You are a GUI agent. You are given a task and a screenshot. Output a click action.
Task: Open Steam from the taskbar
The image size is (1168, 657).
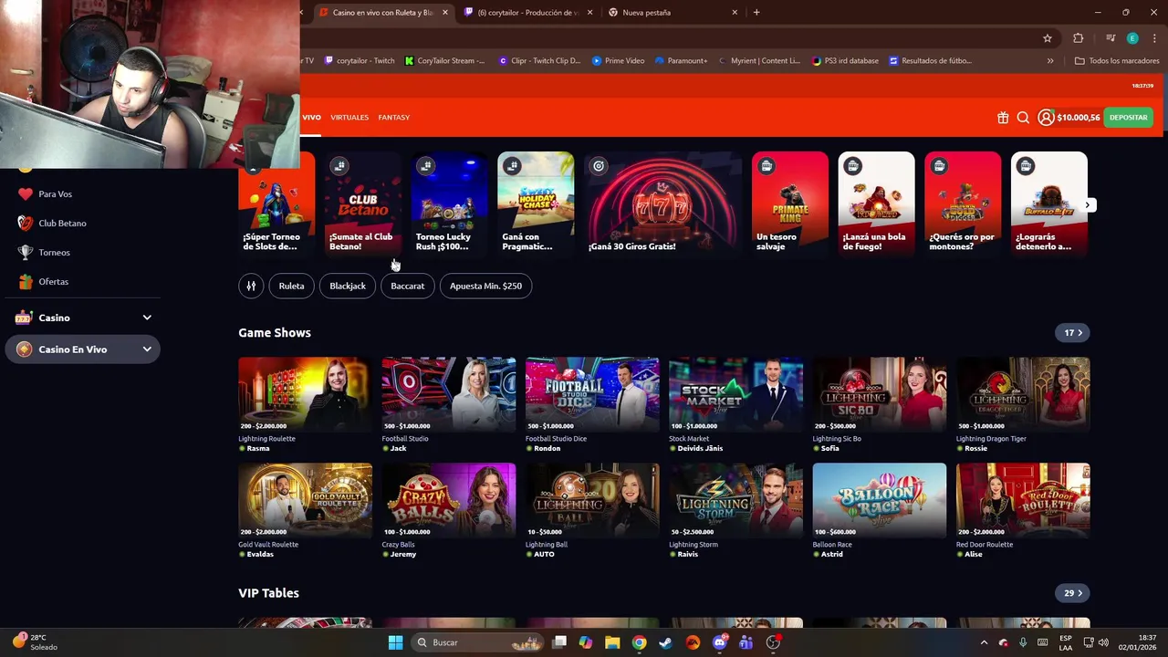pos(665,642)
